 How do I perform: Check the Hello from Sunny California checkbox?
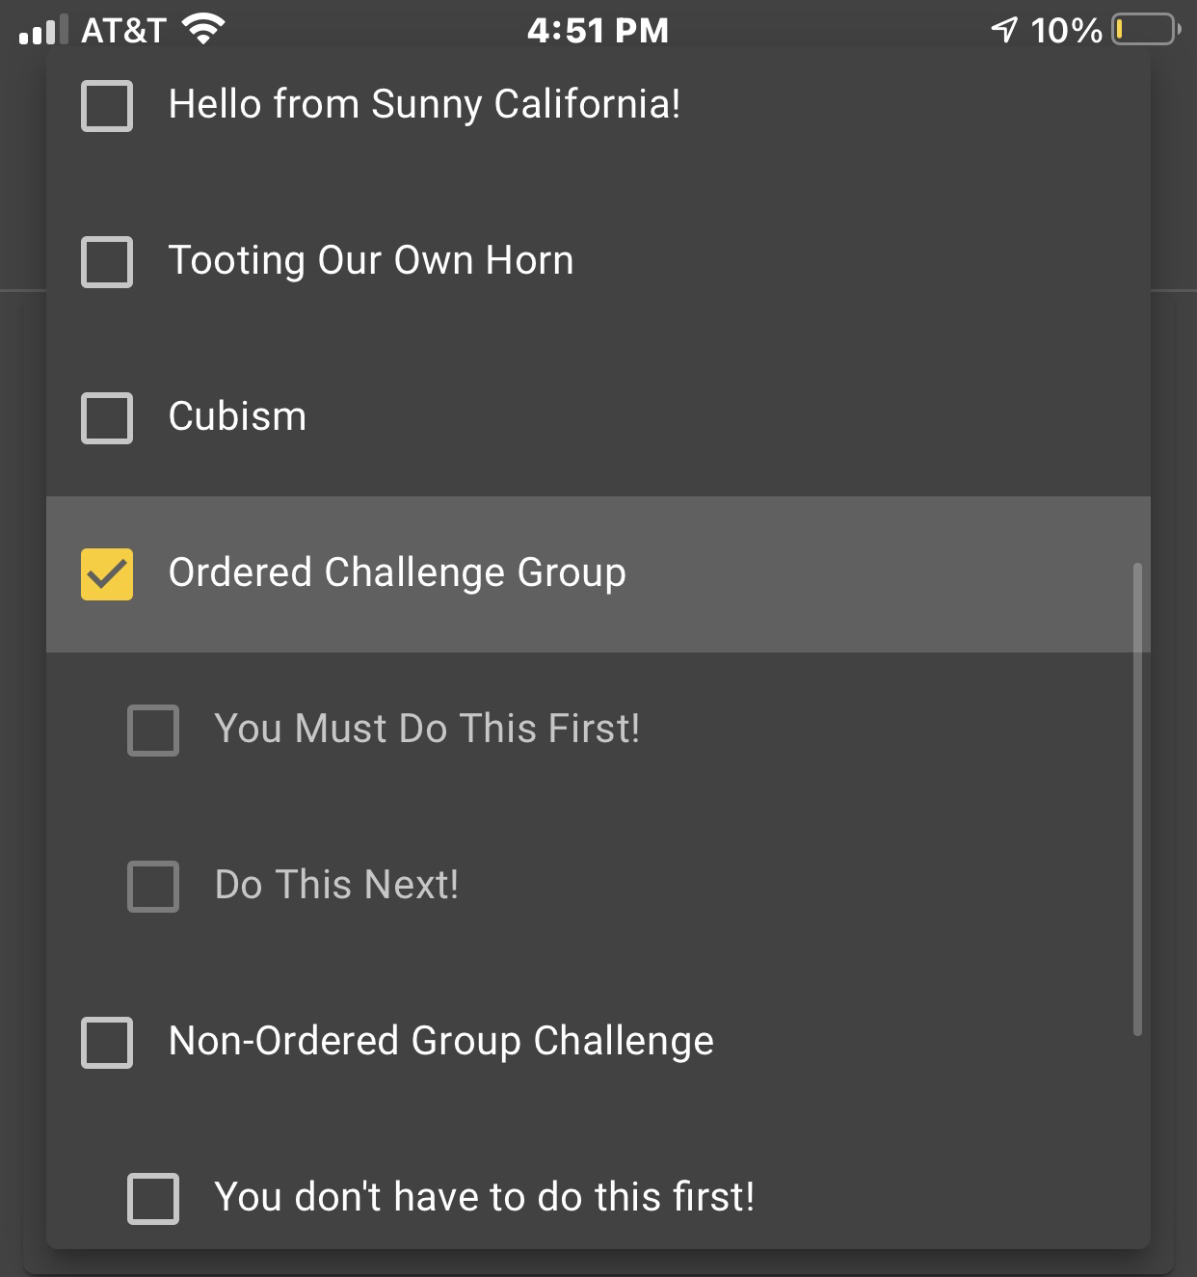pyautogui.click(x=107, y=105)
